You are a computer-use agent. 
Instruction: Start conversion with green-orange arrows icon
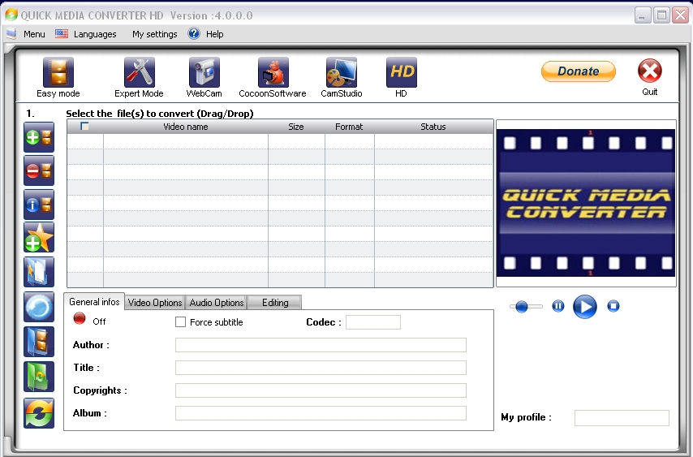[x=39, y=413]
